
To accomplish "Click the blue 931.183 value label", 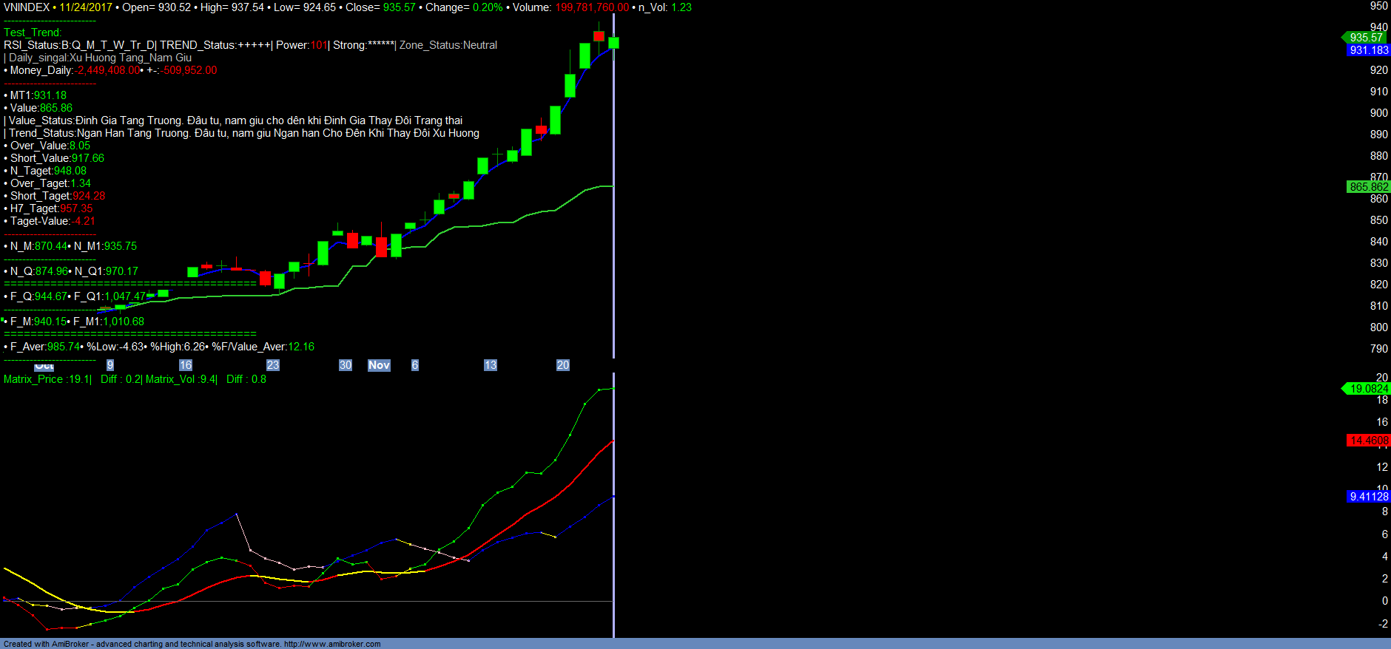I will click(1368, 50).
